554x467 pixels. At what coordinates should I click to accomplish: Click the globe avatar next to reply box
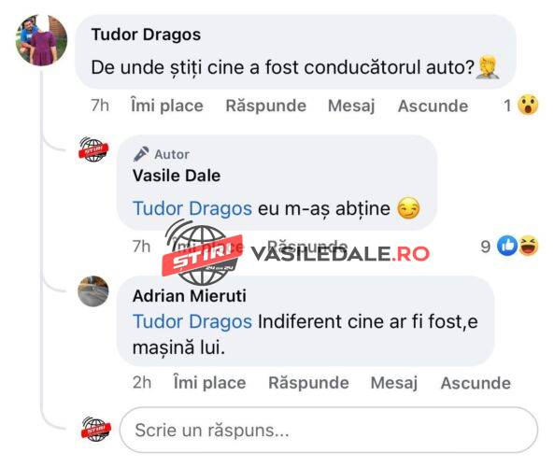click(96, 430)
